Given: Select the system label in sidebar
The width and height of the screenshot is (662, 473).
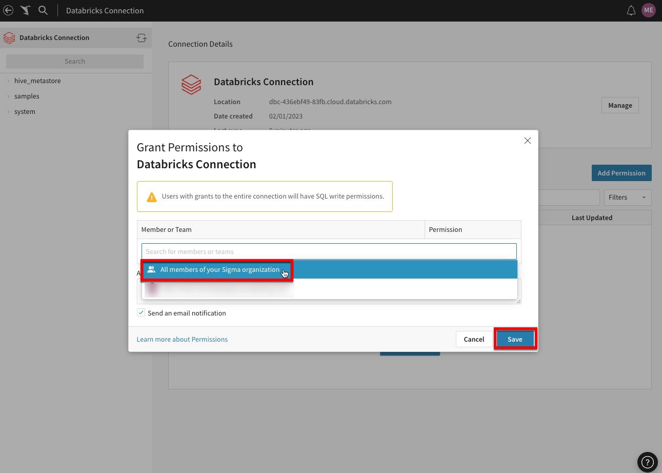Looking at the screenshot, I should [25, 112].
